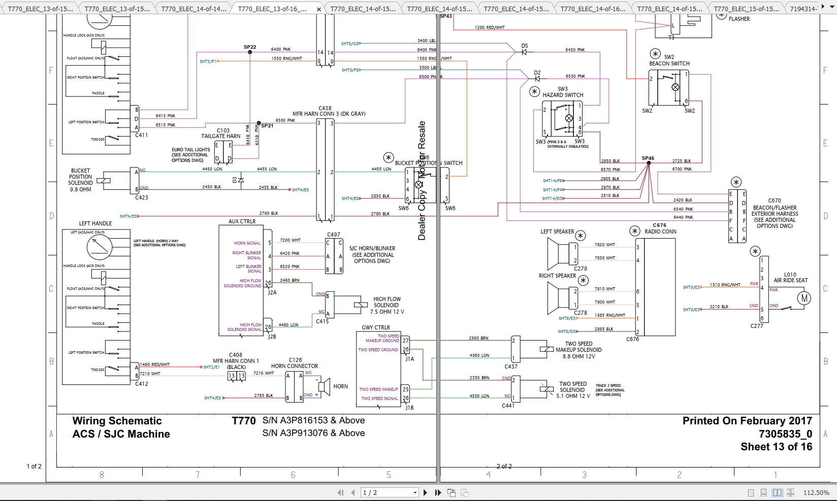Switch to continuous scrolling view mode
This screenshot has width=837, height=501.
764,492
